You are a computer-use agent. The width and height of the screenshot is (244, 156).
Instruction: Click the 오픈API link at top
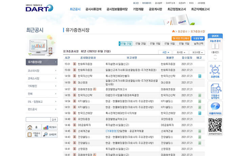pos(182,3)
